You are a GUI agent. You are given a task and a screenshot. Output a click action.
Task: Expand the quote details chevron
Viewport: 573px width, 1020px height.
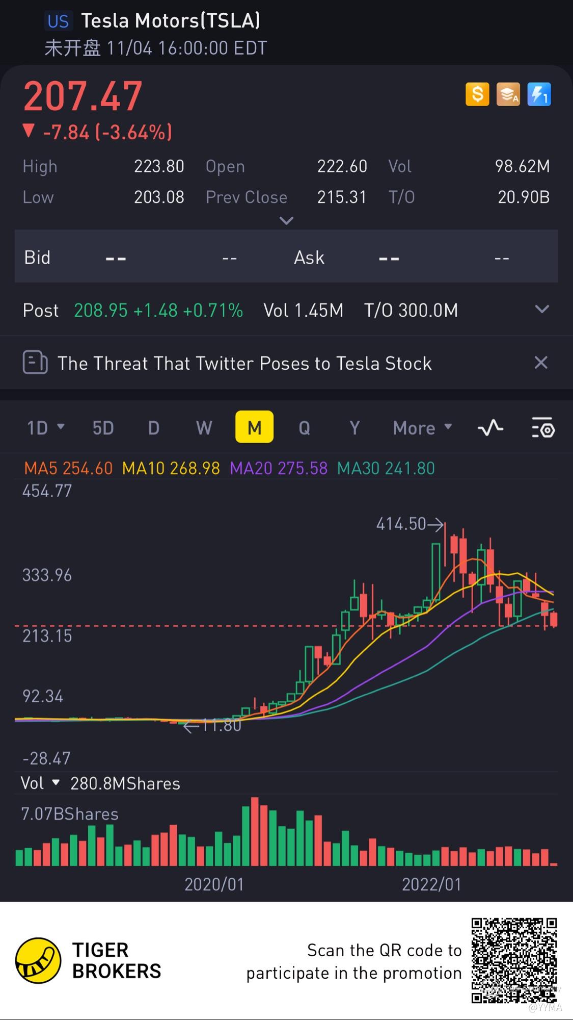click(x=287, y=221)
